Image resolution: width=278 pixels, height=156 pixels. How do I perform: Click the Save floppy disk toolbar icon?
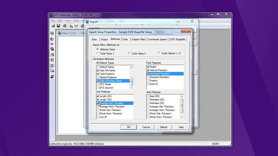tap(58, 26)
